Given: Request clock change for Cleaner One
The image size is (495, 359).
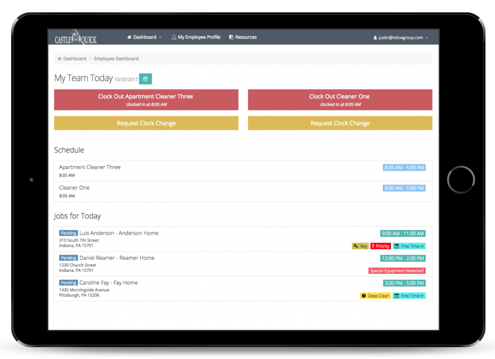Looking at the screenshot, I should coord(340,123).
